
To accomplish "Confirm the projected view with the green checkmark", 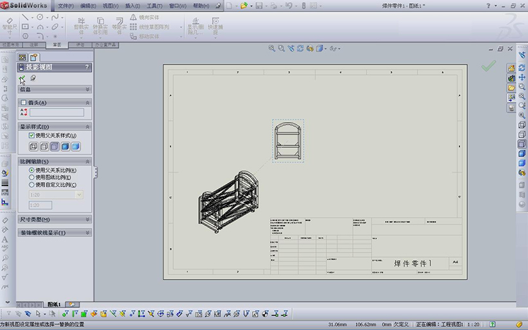I will pyautogui.click(x=22, y=79).
